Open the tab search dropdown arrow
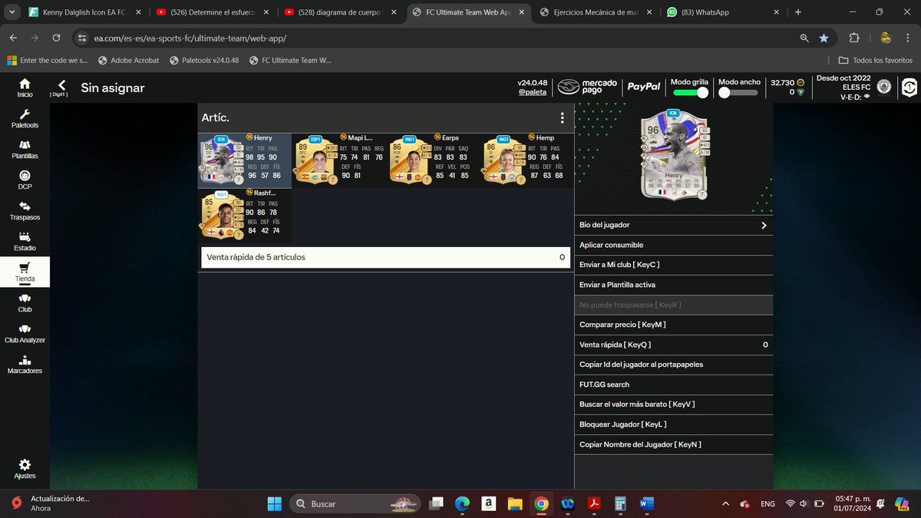 (x=12, y=12)
